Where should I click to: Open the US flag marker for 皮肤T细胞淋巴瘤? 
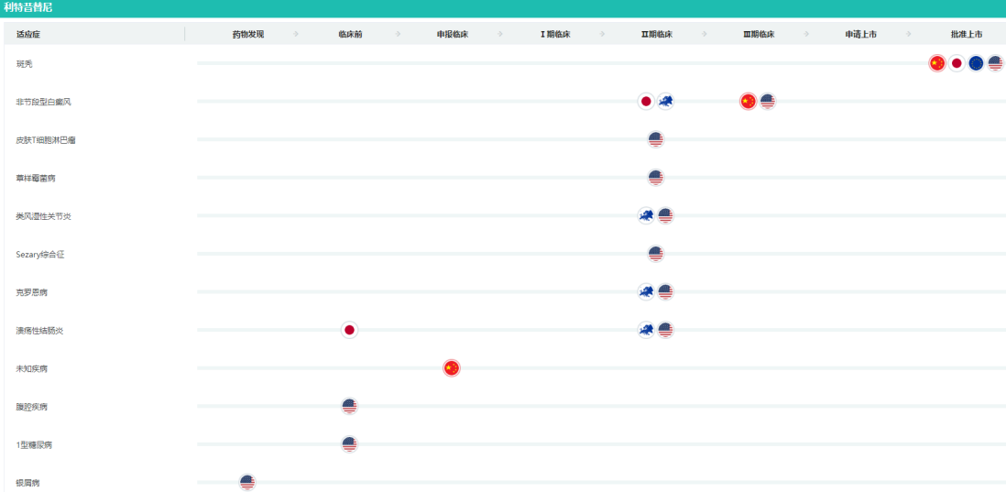point(656,139)
